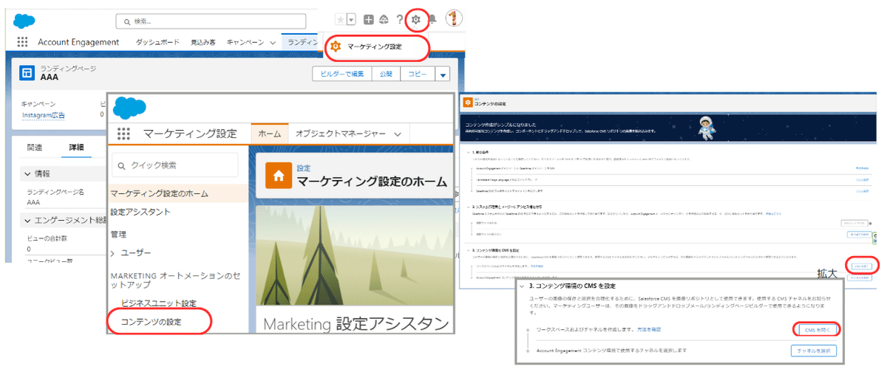The height and width of the screenshot is (386, 887).
Task: Click the 公開 button
Action: pos(386,75)
